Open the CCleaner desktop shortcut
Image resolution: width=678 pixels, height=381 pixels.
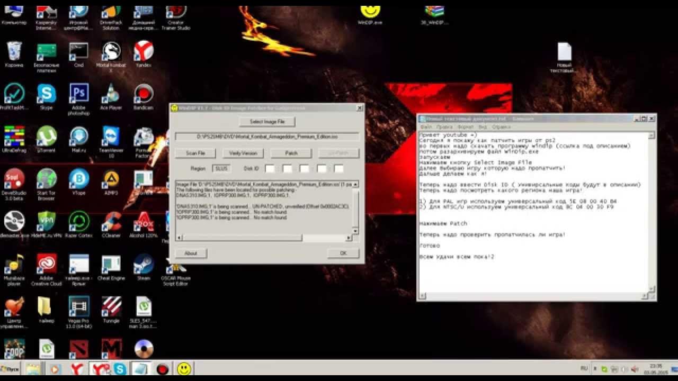point(111,225)
